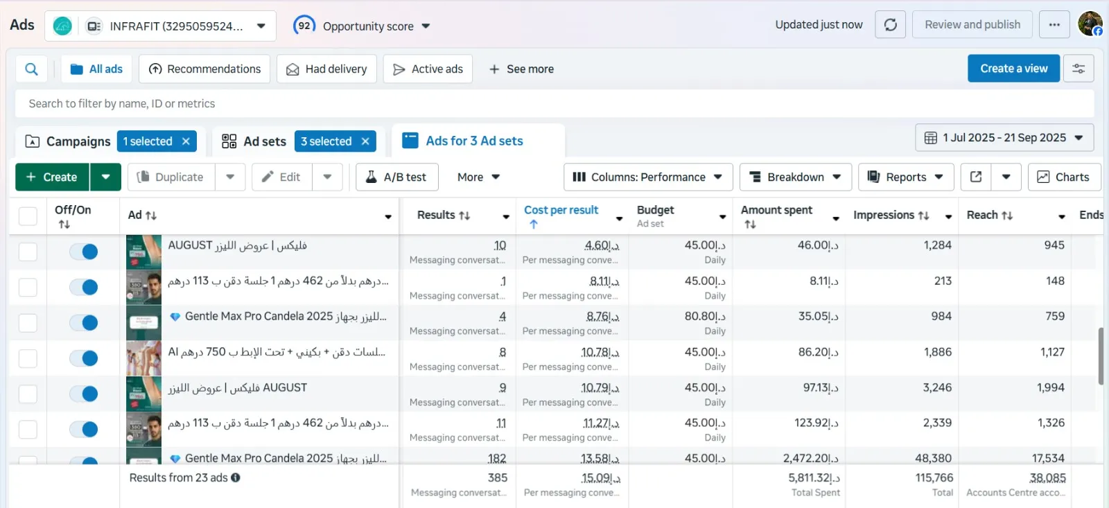This screenshot has height=508, width=1109.
Task: Open the three-dot more options menu
Action: (x=1054, y=25)
